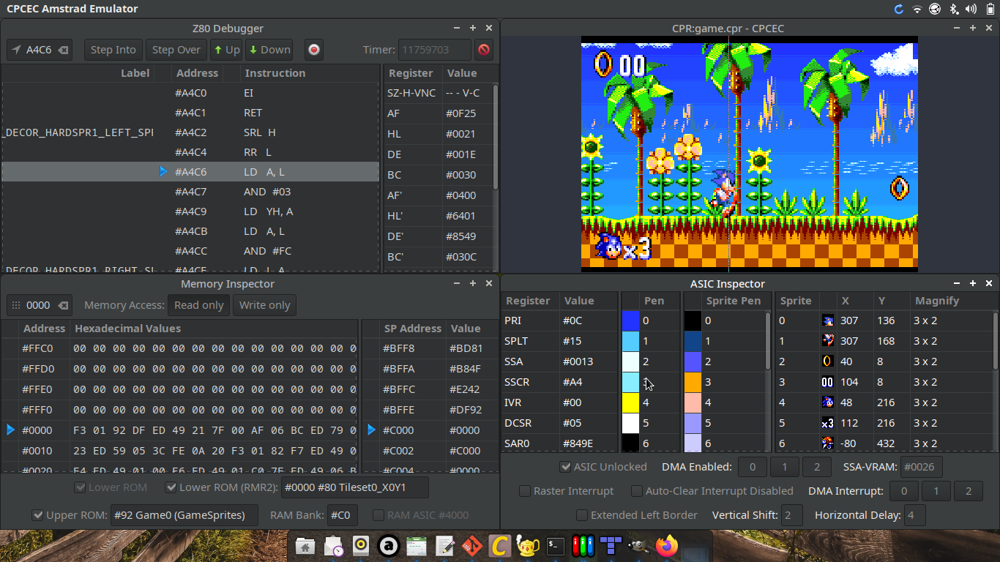Click the SSA-VRAM #0026 field

coord(921,467)
